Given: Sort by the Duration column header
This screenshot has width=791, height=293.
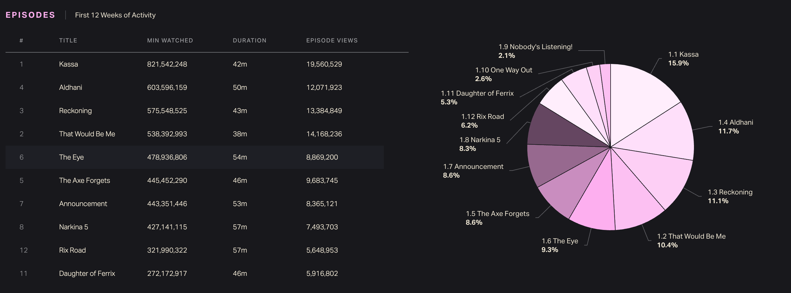Looking at the screenshot, I should pos(249,40).
